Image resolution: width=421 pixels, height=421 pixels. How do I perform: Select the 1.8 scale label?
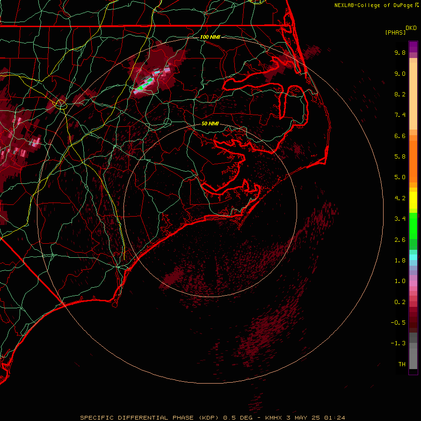point(400,261)
